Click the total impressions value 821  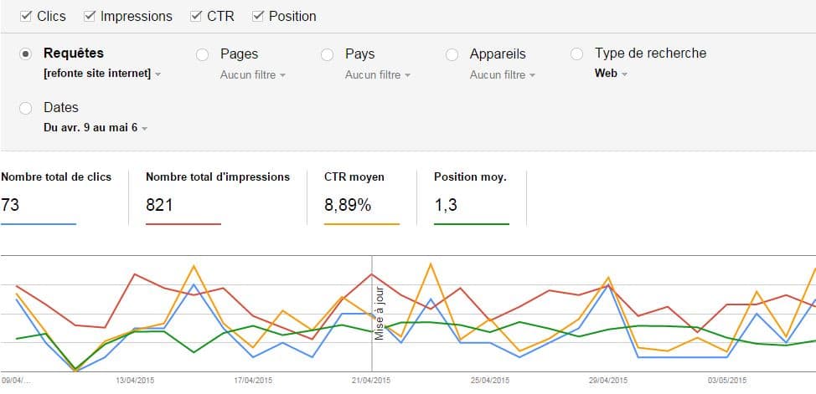click(159, 205)
